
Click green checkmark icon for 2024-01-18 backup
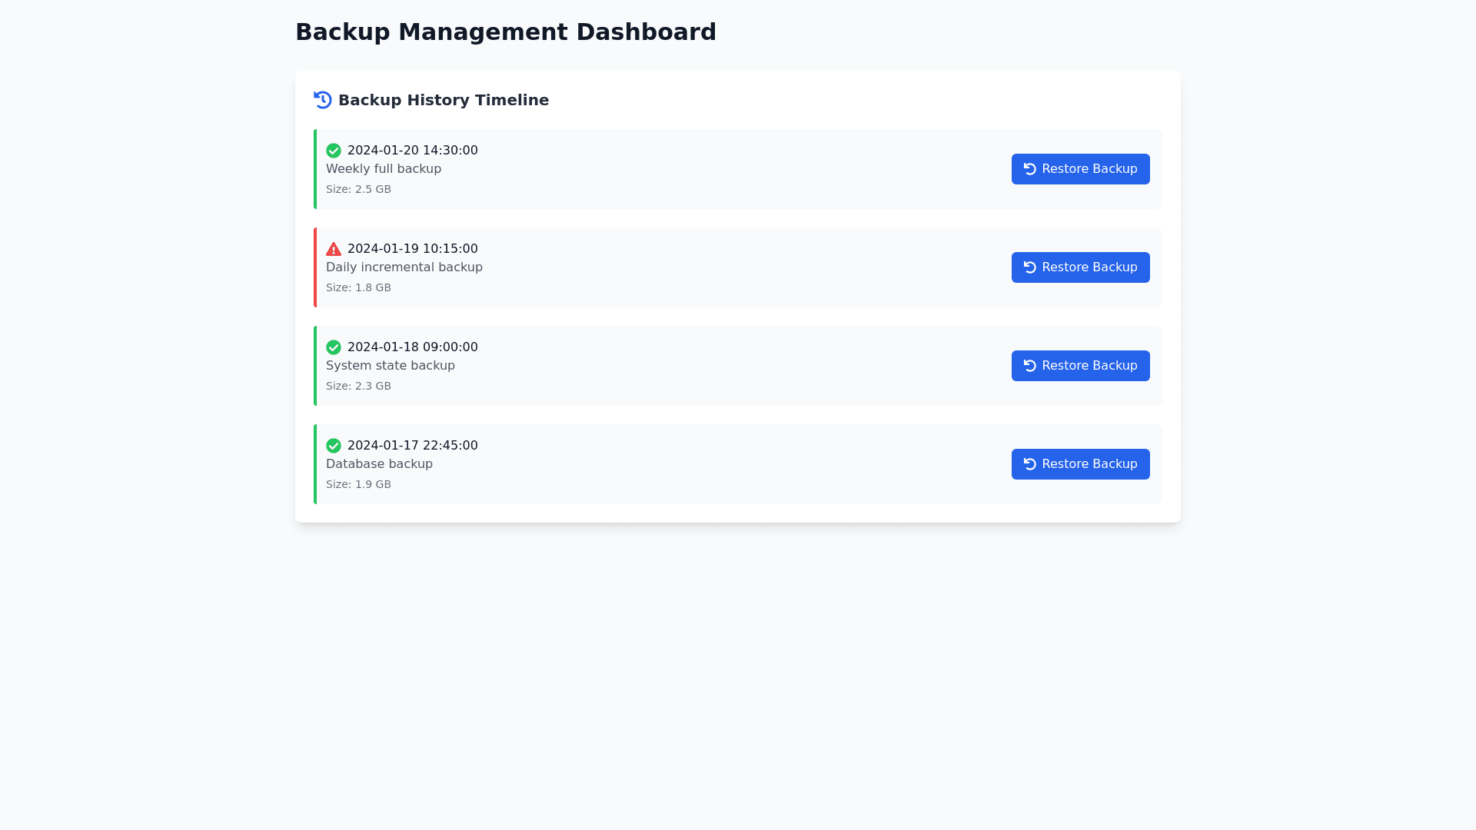coord(334,347)
